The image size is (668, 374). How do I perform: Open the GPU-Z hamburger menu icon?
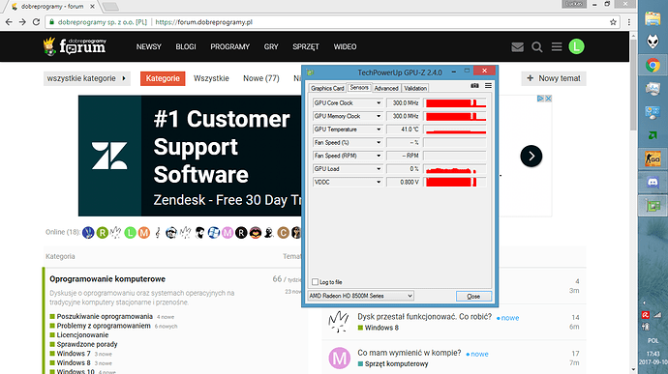[x=488, y=85]
